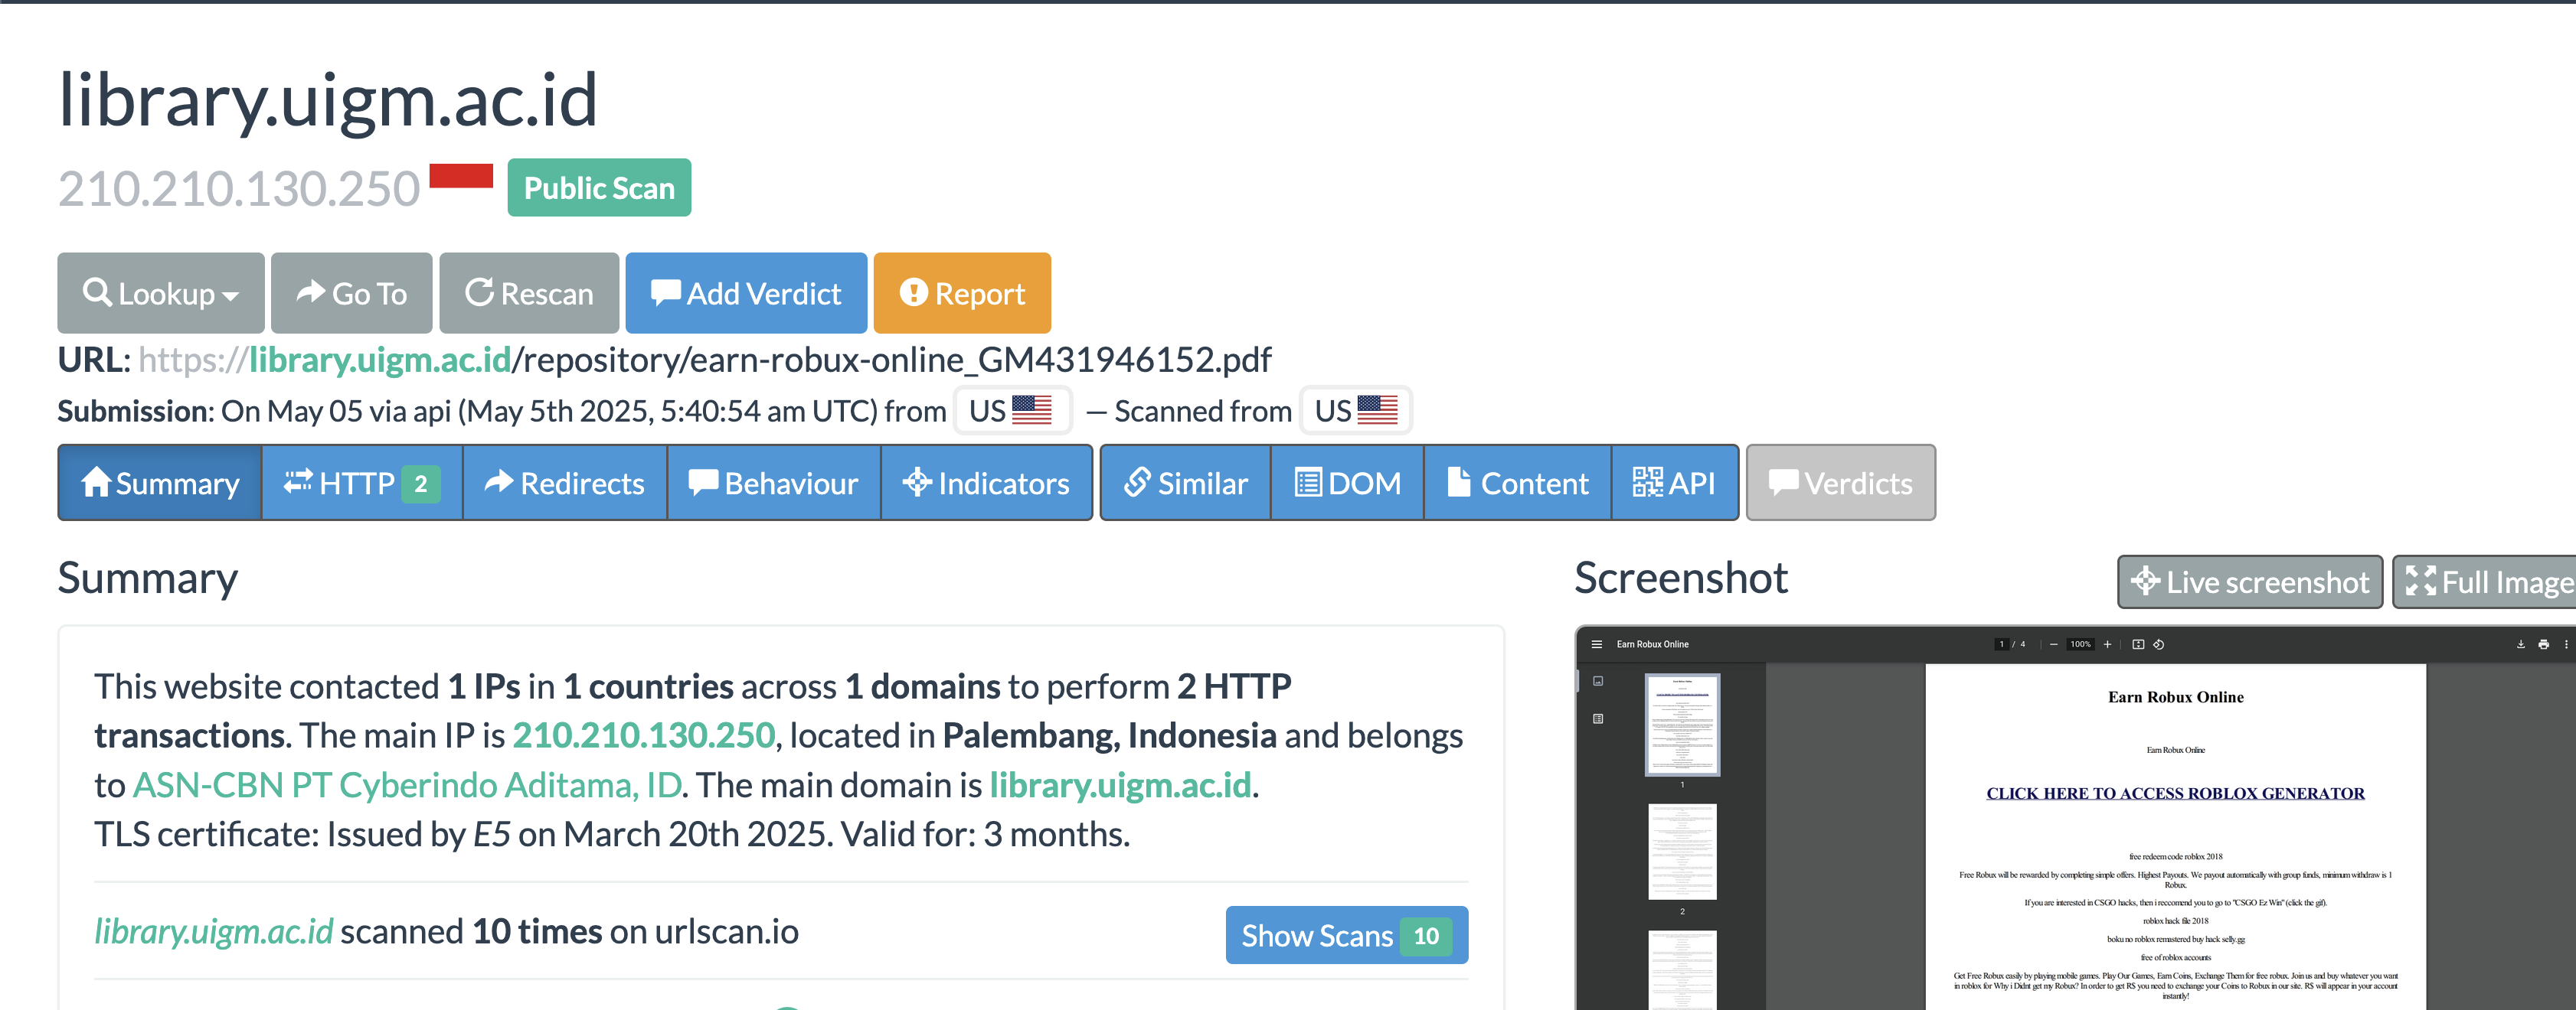Image resolution: width=2576 pixels, height=1010 pixels.
Task: View the DOM tab
Action: pos(1347,484)
